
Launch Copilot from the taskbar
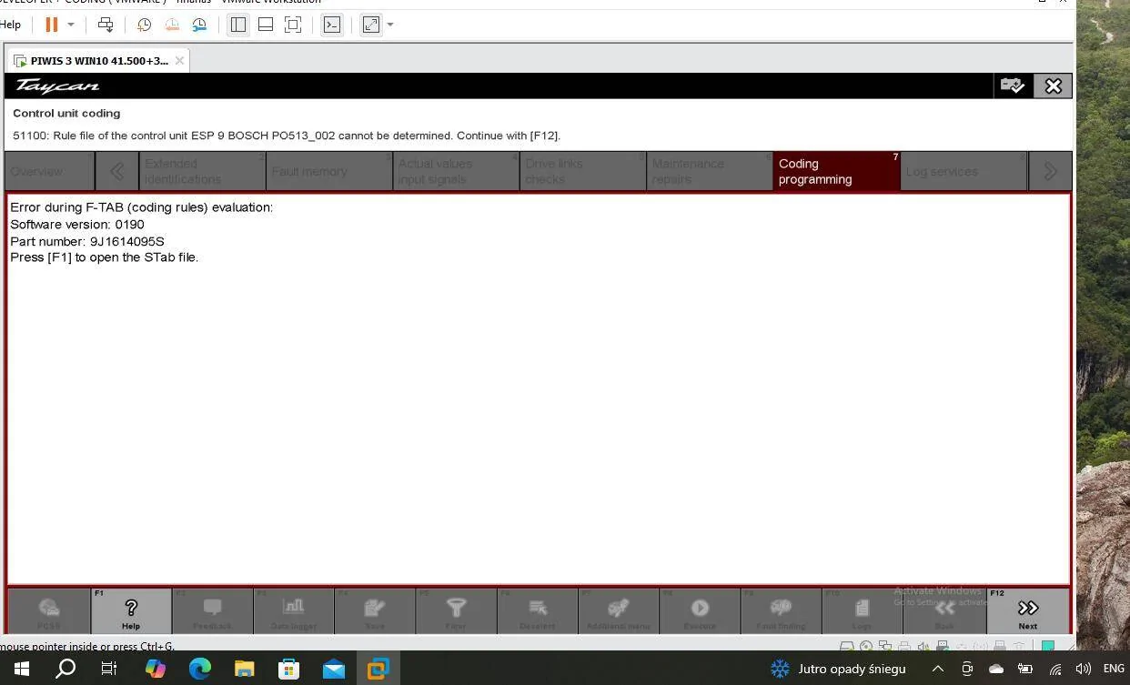click(155, 669)
